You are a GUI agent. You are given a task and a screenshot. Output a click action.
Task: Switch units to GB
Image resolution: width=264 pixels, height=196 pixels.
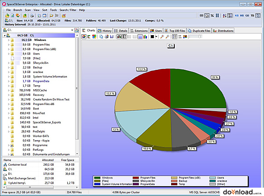click(x=247, y=16)
